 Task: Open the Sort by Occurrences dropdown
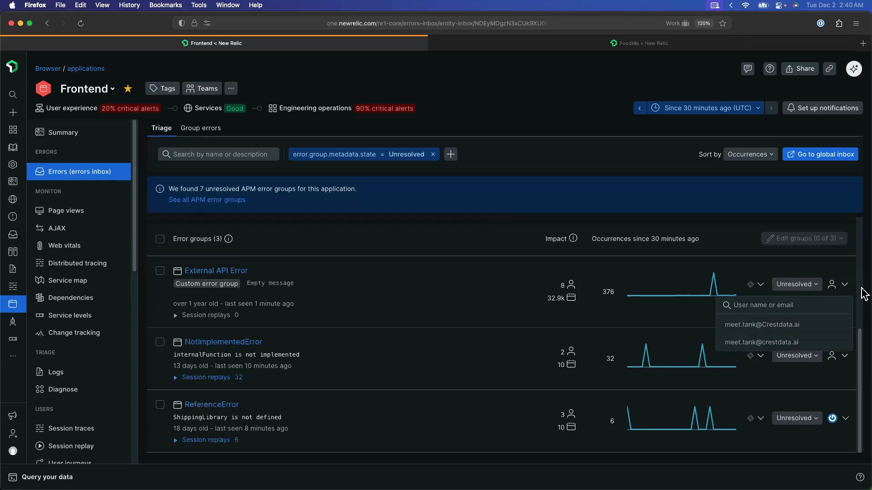tap(750, 154)
